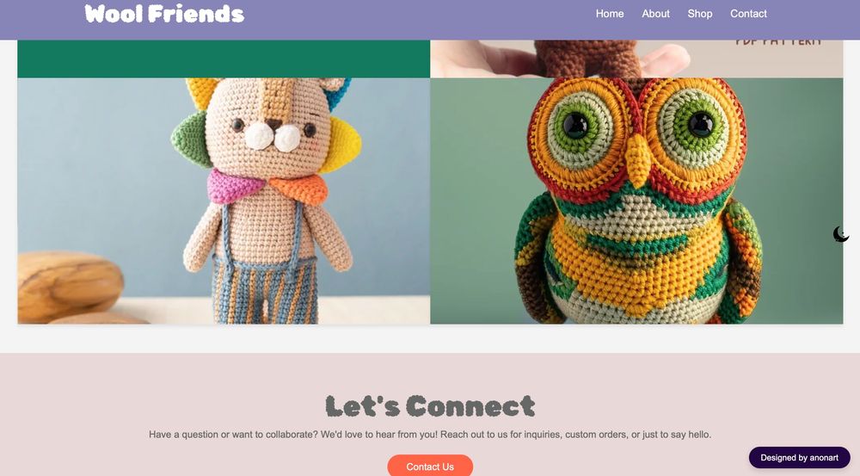Click the Wool Friends logo
Image resolution: width=860 pixels, height=476 pixels.
coord(164,14)
